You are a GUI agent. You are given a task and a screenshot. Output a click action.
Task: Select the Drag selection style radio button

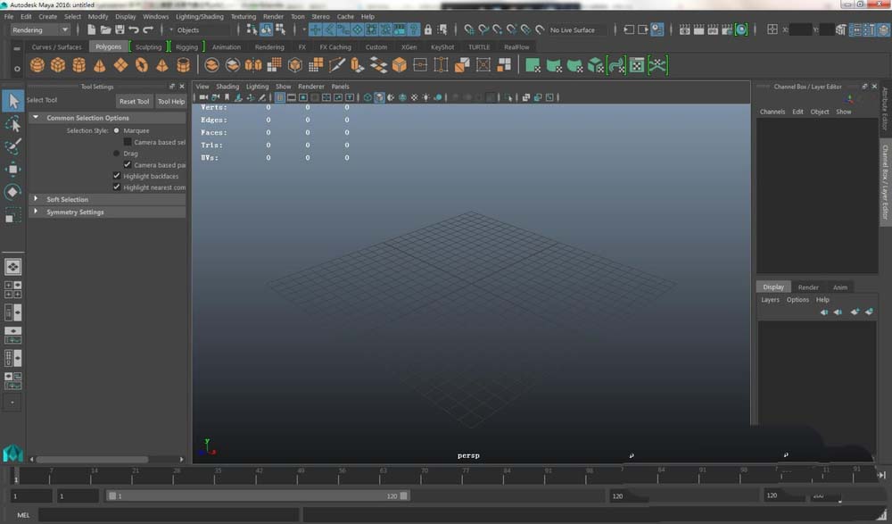tap(117, 154)
